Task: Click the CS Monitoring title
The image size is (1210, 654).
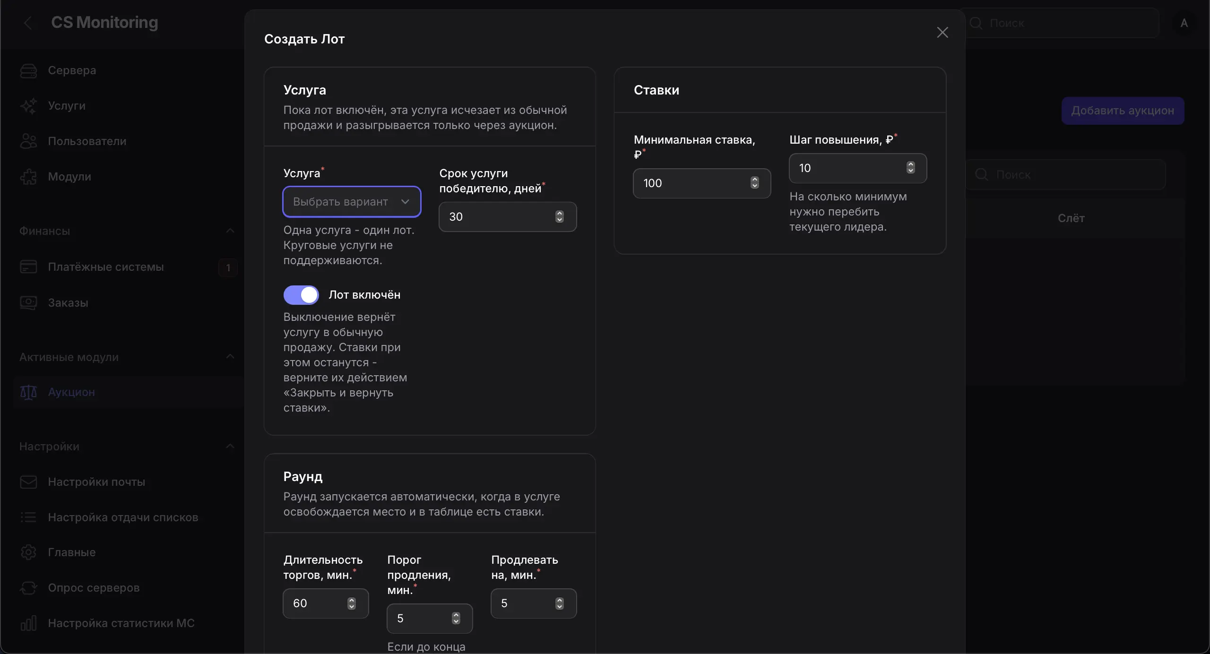Action: (104, 23)
